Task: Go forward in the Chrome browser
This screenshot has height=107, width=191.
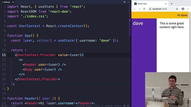Action: tap(139, 9)
